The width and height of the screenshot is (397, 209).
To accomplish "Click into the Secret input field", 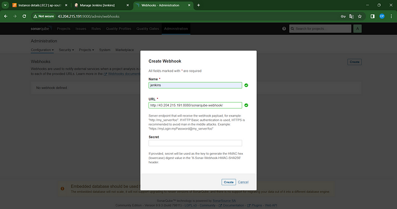I will pyautogui.click(x=195, y=143).
